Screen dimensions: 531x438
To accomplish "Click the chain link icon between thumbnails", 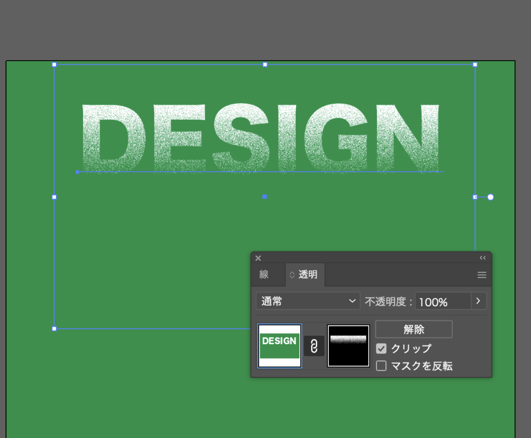I will coord(314,346).
